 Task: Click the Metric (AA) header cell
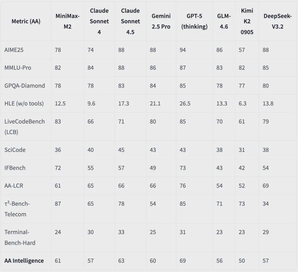point(25,22)
